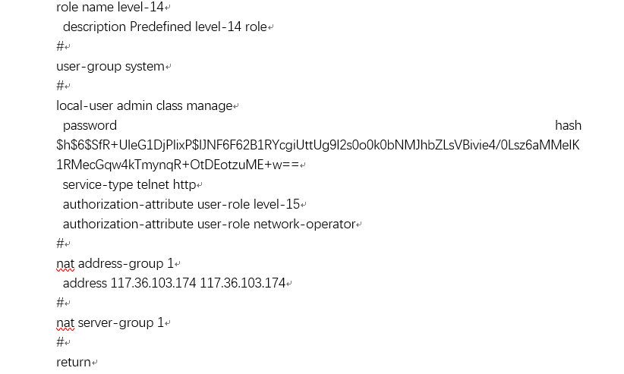Place cursor on the word "http"
The height and width of the screenshot is (374, 624).
coord(184,185)
